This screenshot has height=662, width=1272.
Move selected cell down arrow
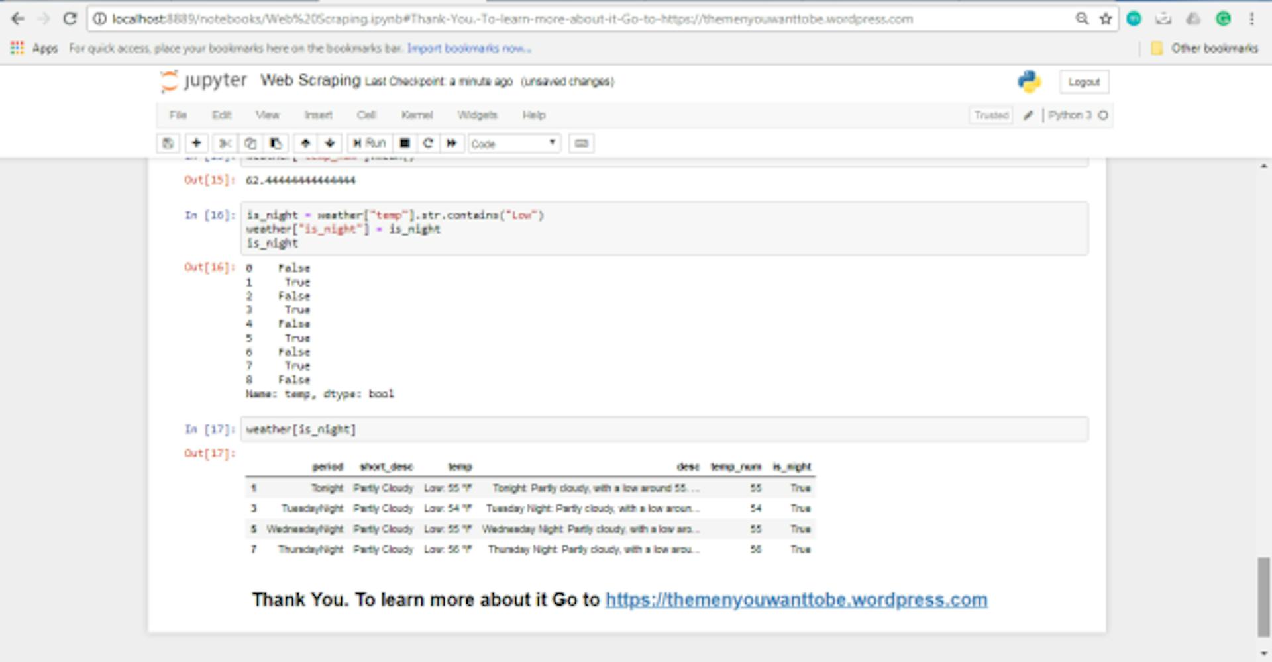click(x=330, y=143)
